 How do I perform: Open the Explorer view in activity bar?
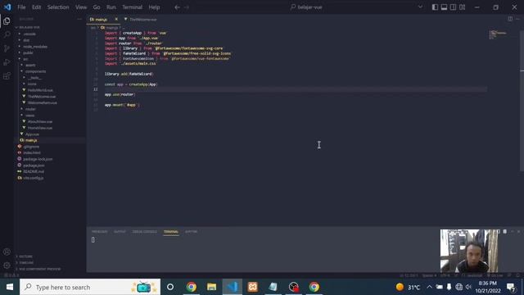tap(7, 20)
